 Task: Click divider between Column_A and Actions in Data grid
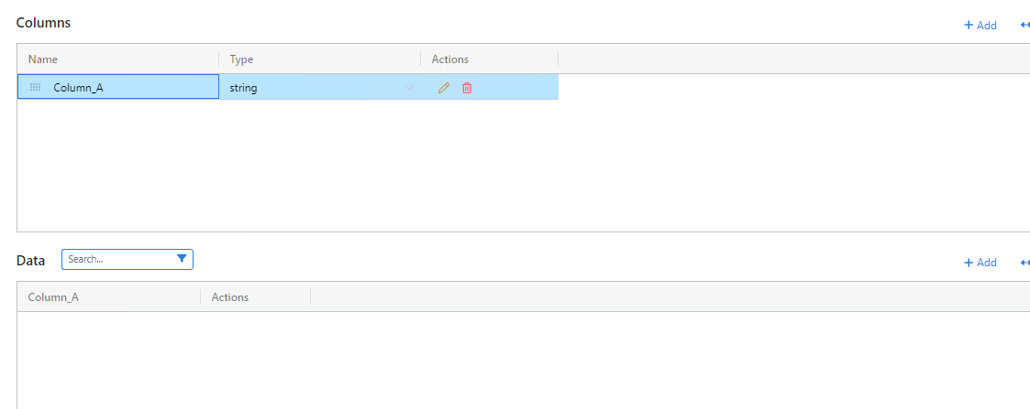click(x=201, y=297)
